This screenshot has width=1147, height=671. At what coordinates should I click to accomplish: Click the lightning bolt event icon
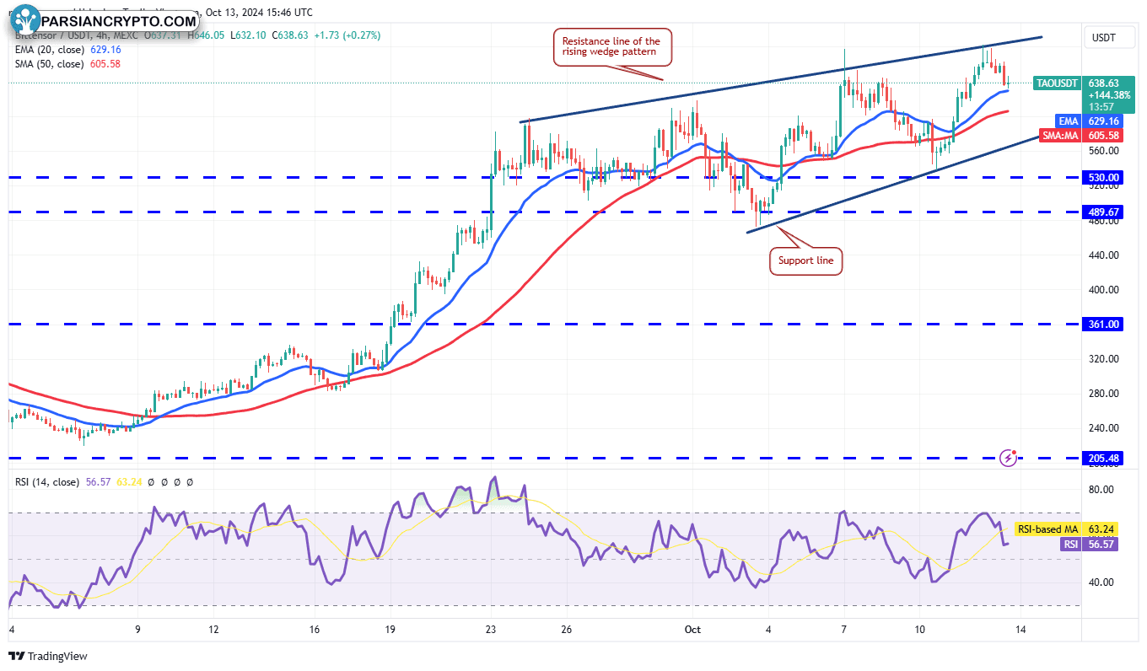pyautogui.click(x=1008, y=458)
